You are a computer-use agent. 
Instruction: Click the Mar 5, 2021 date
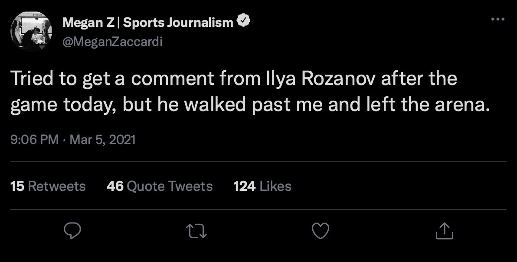tap(102, 140)
